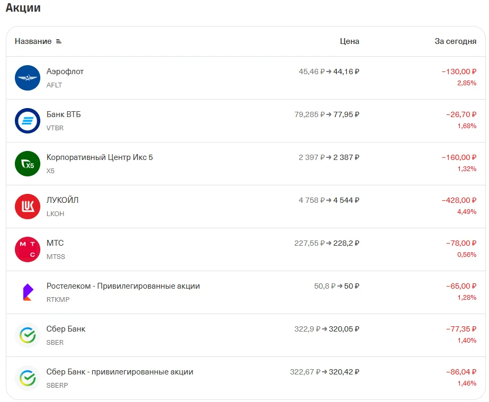Select the ЛУКОЙЛ stock name
This screenshot has height=402, width=489.
63,200
